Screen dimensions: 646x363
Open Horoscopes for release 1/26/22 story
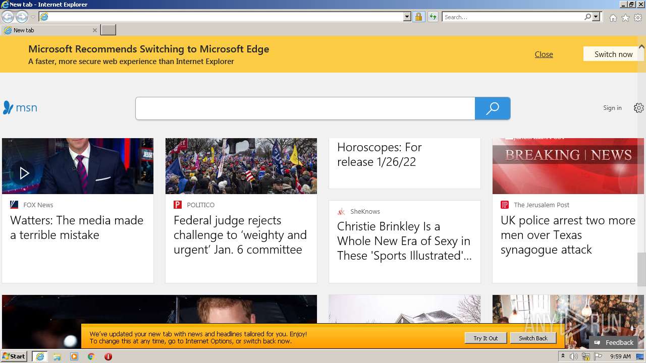380,154
